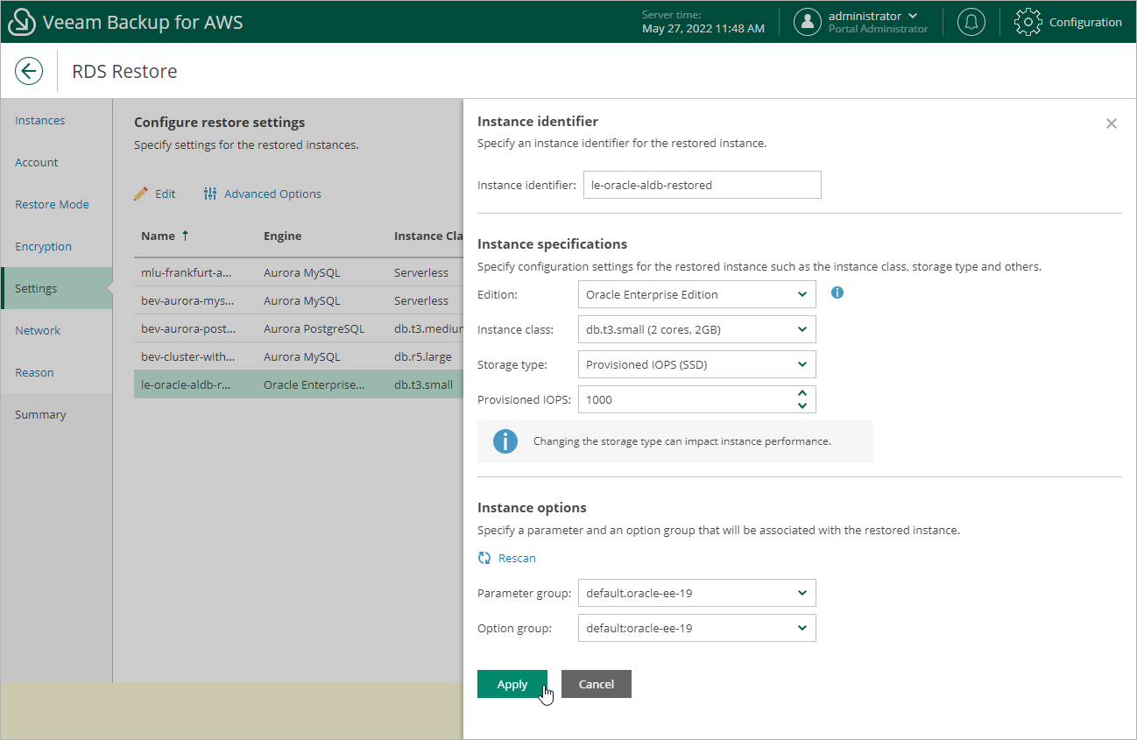Click the back arrow next to RDS Restore
1137x740 pixels.
pos(29,71)
